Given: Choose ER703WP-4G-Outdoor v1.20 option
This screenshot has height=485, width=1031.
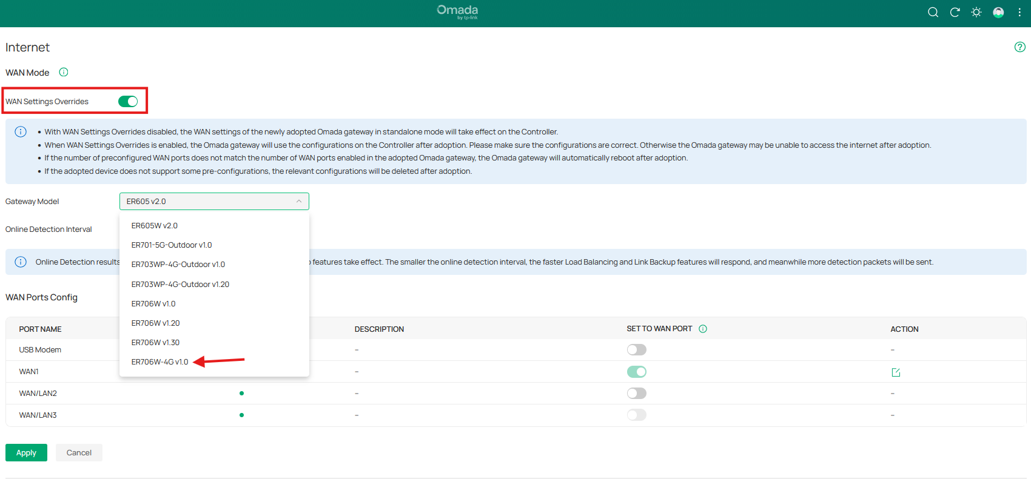Looking at the screenshot, I should [x=215, y=285].
